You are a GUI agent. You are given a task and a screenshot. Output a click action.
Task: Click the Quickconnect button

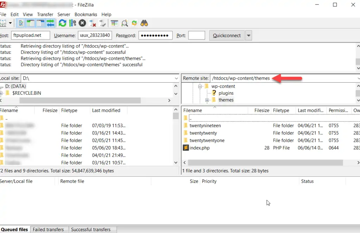point(227,36)
